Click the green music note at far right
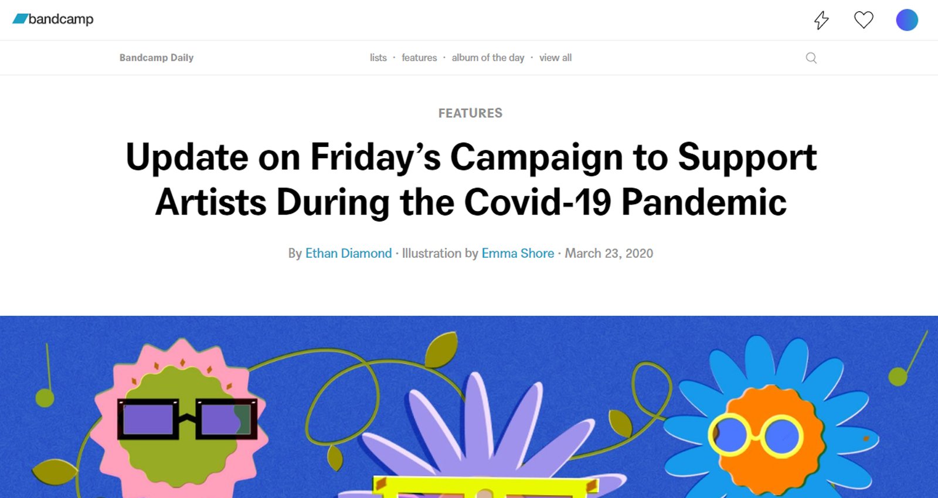Viewport: 938px width, 498px height. (x=898, y=376)
